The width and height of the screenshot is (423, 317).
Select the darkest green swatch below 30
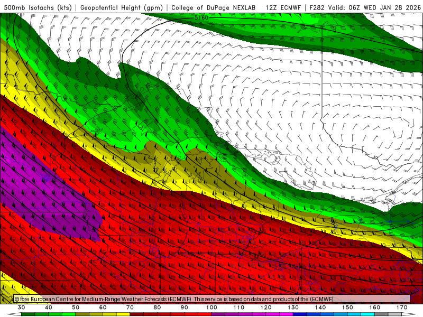pos(28,314)
